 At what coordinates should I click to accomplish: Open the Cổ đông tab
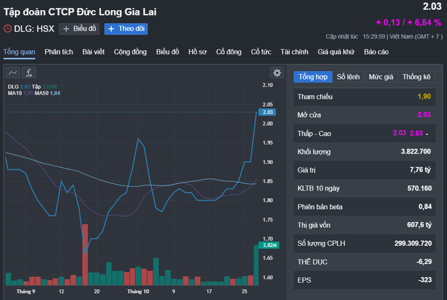coord(229,52)
